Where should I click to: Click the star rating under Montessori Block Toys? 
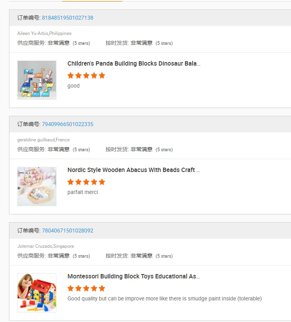(x=86, y=288)
